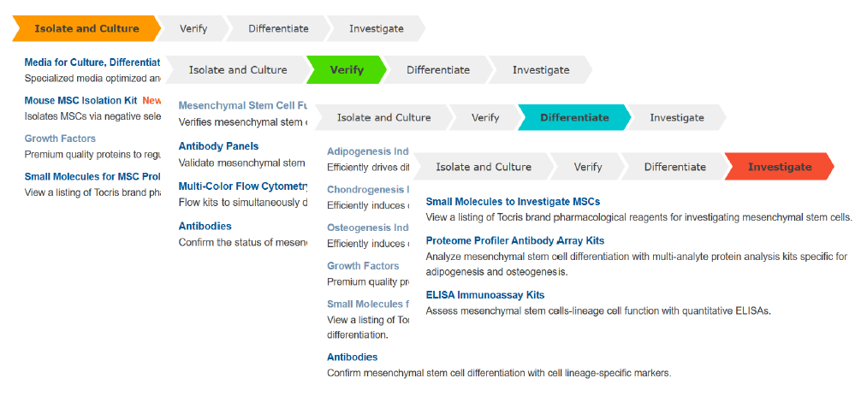Select the teal Differentiate tab

tap(574, 118)
